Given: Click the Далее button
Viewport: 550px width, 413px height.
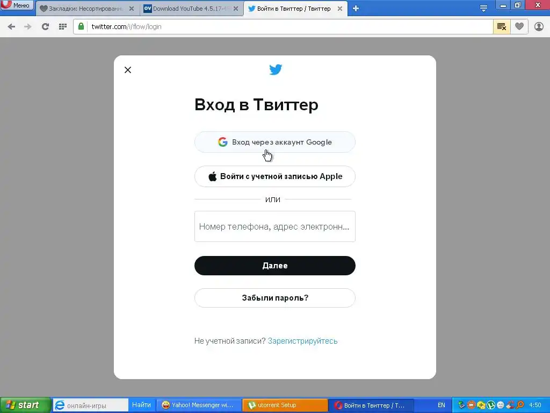Looking at the screenshot, I should point(274,266).
